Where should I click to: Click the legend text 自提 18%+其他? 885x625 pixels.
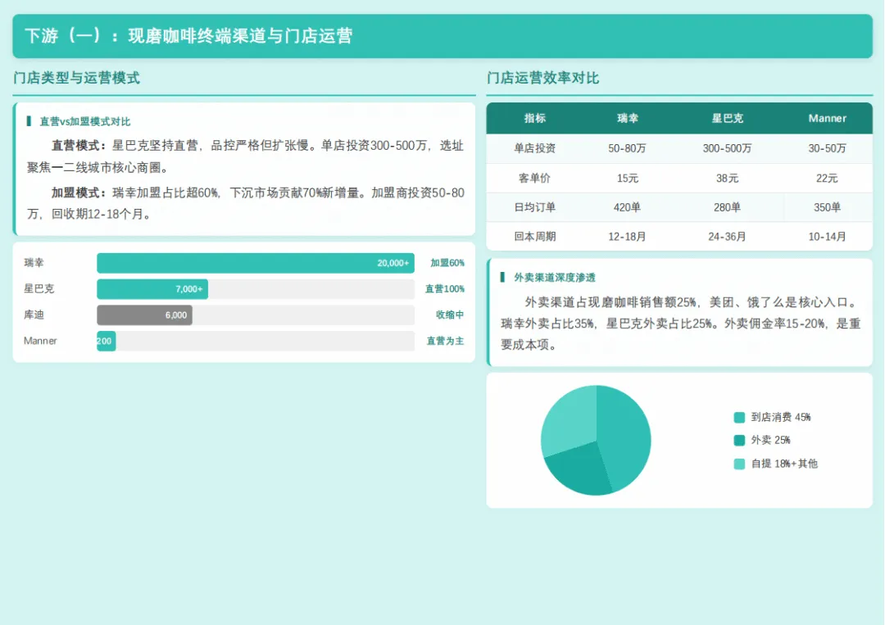(x=784, y=464)
